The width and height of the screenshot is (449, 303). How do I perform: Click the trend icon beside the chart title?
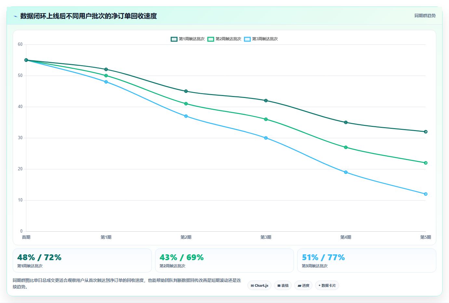[x=15, y=16]
